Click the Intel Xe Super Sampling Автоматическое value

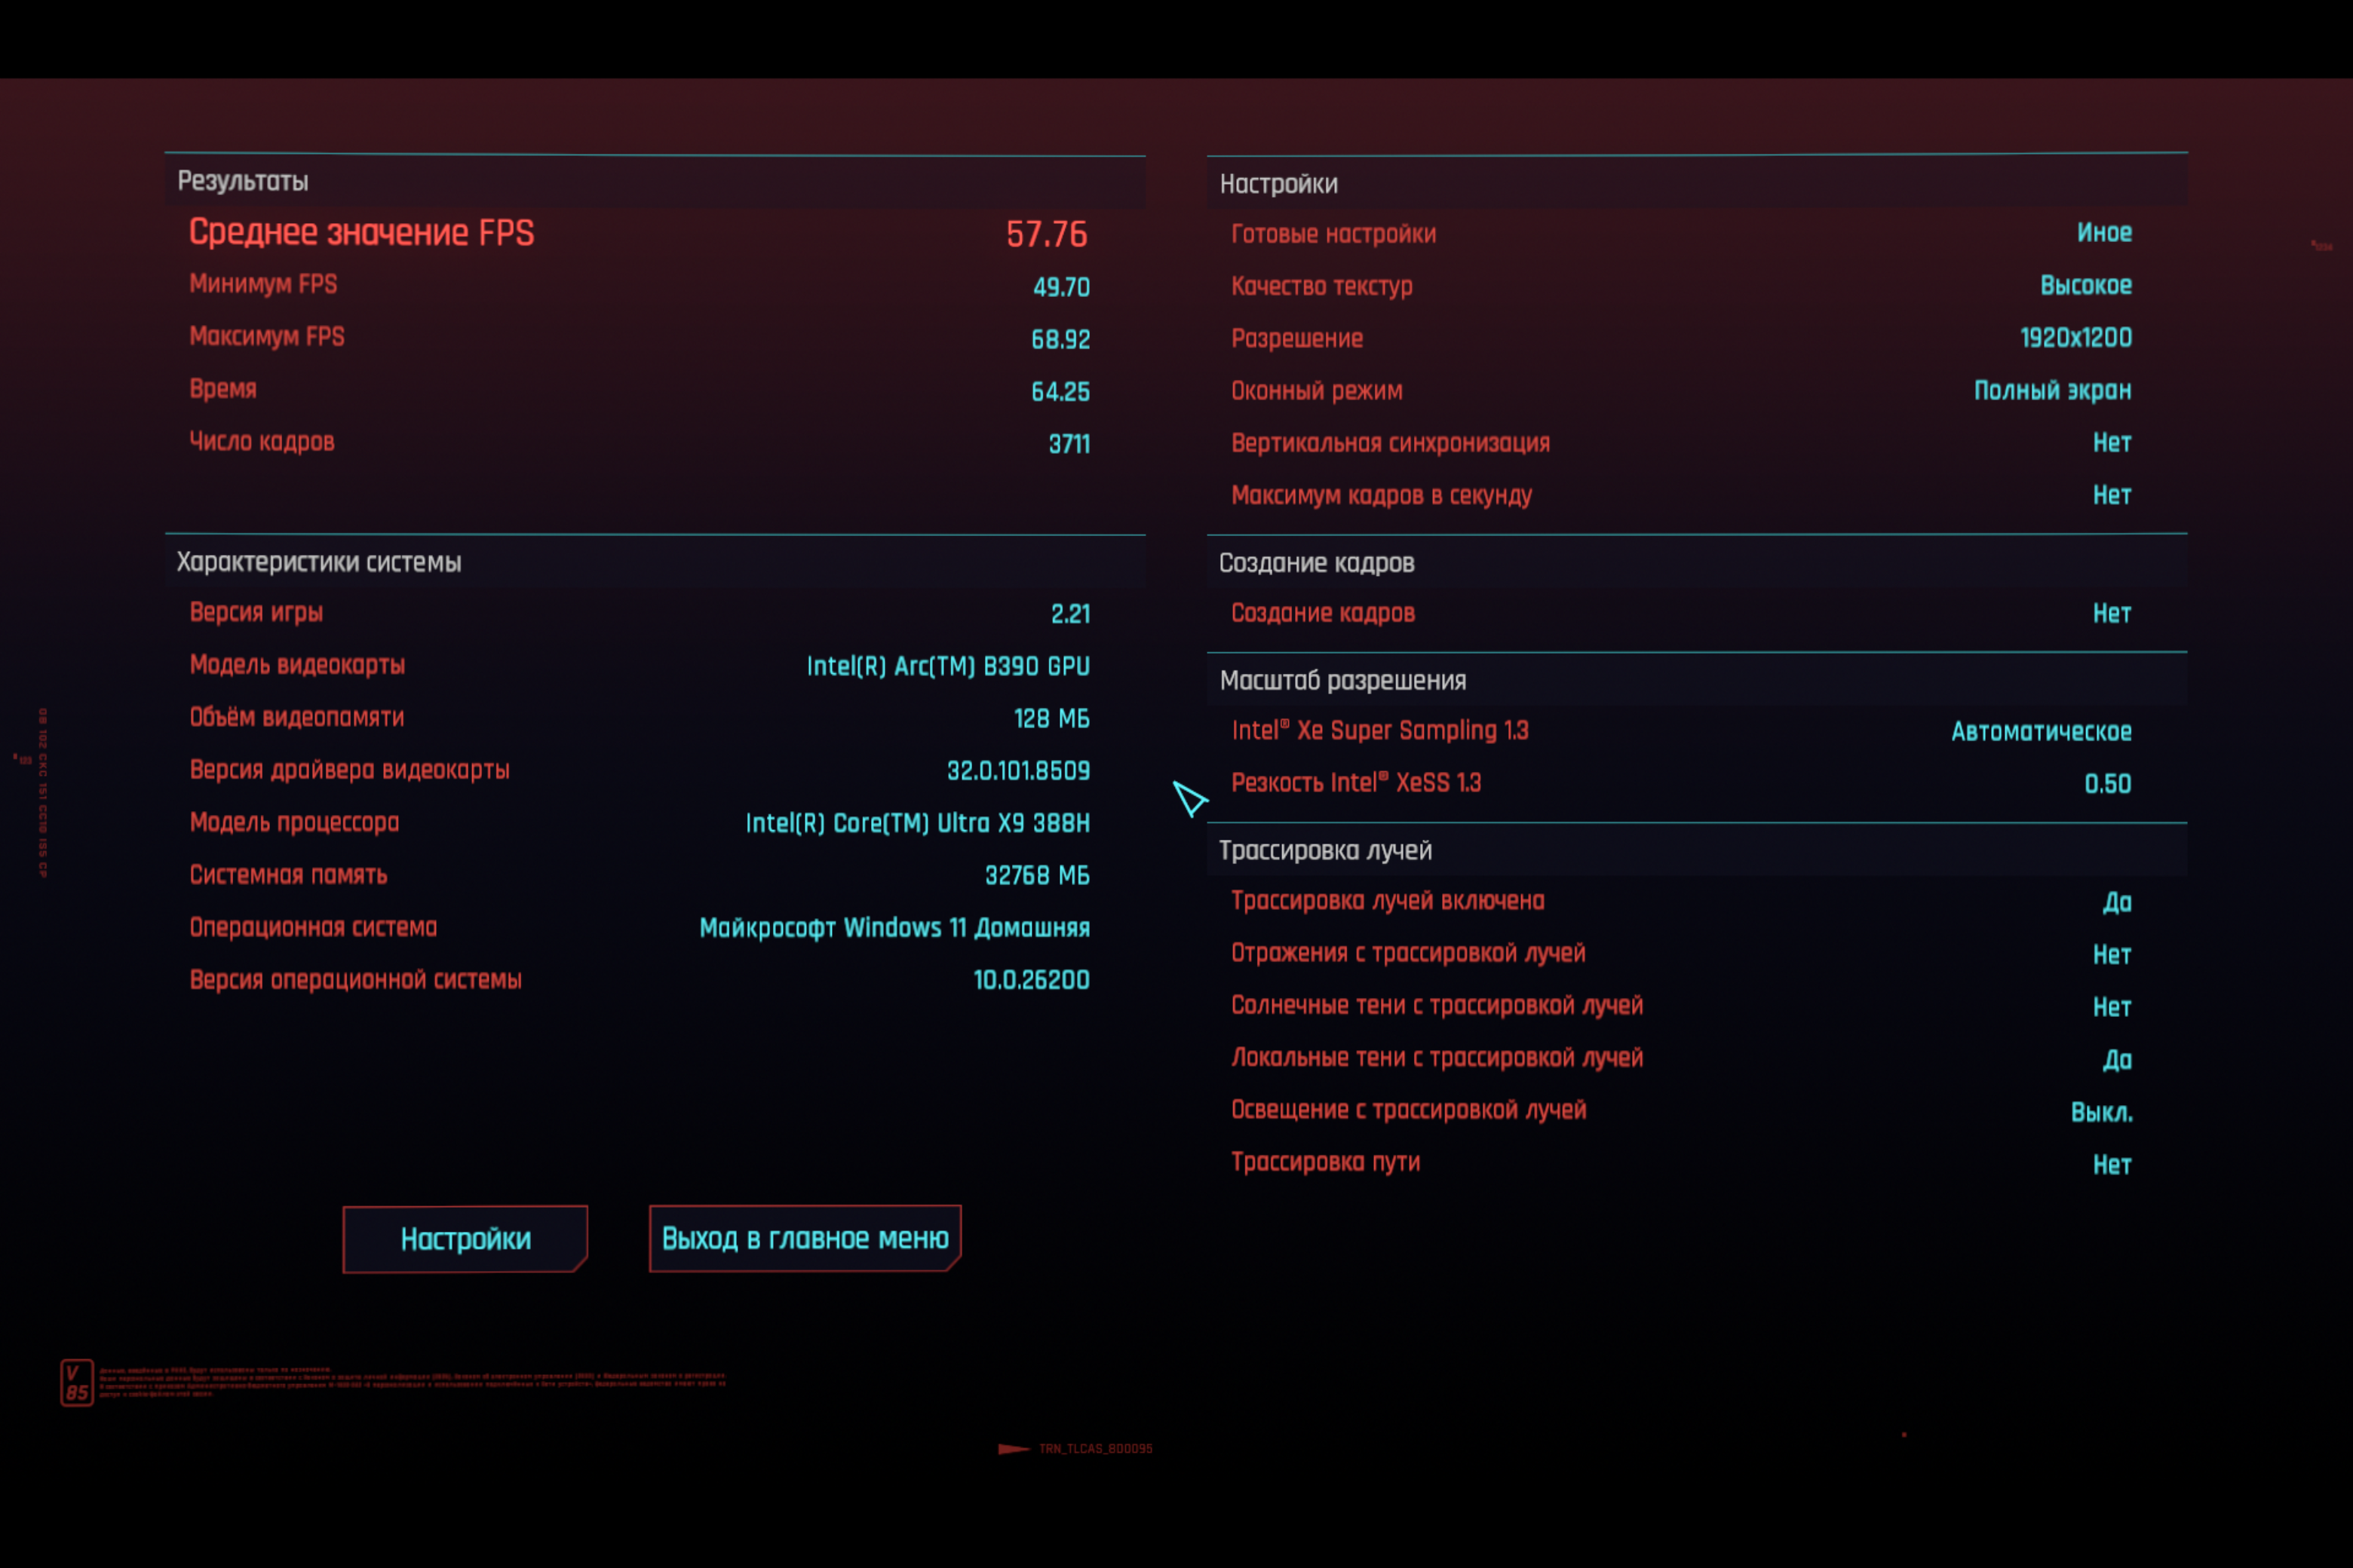coord(2042,731)
